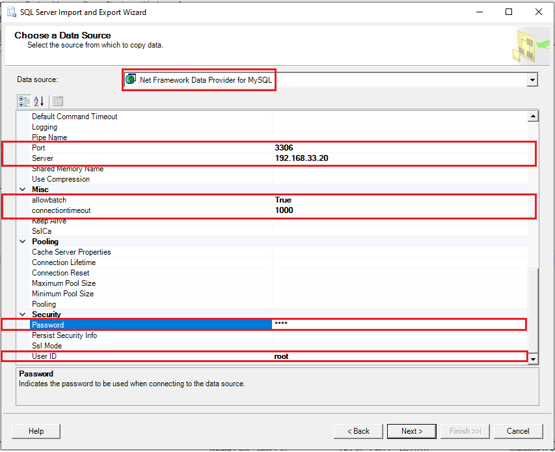Image resolution: width=555 pixels, height=452 pixels.
Task: Click the Security category header text
Action: [x=46, y=315]
